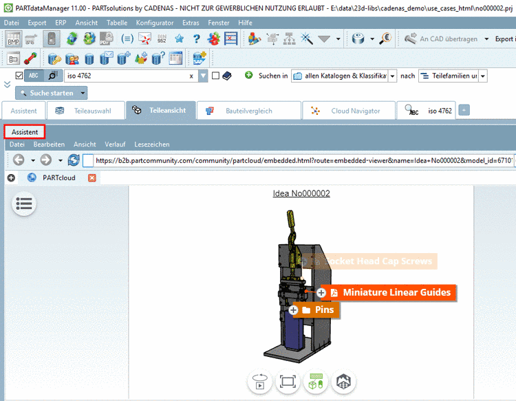Open browser back history dropdown arrow
The width and height of the screenshot is (516, 401).
pos(33,160)
